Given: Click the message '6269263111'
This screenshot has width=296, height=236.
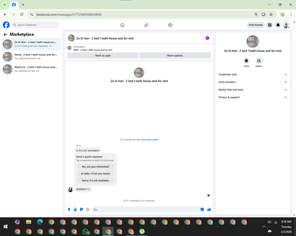Looking at the screenshot, I should pyautogui.click(x=83, y=189).
